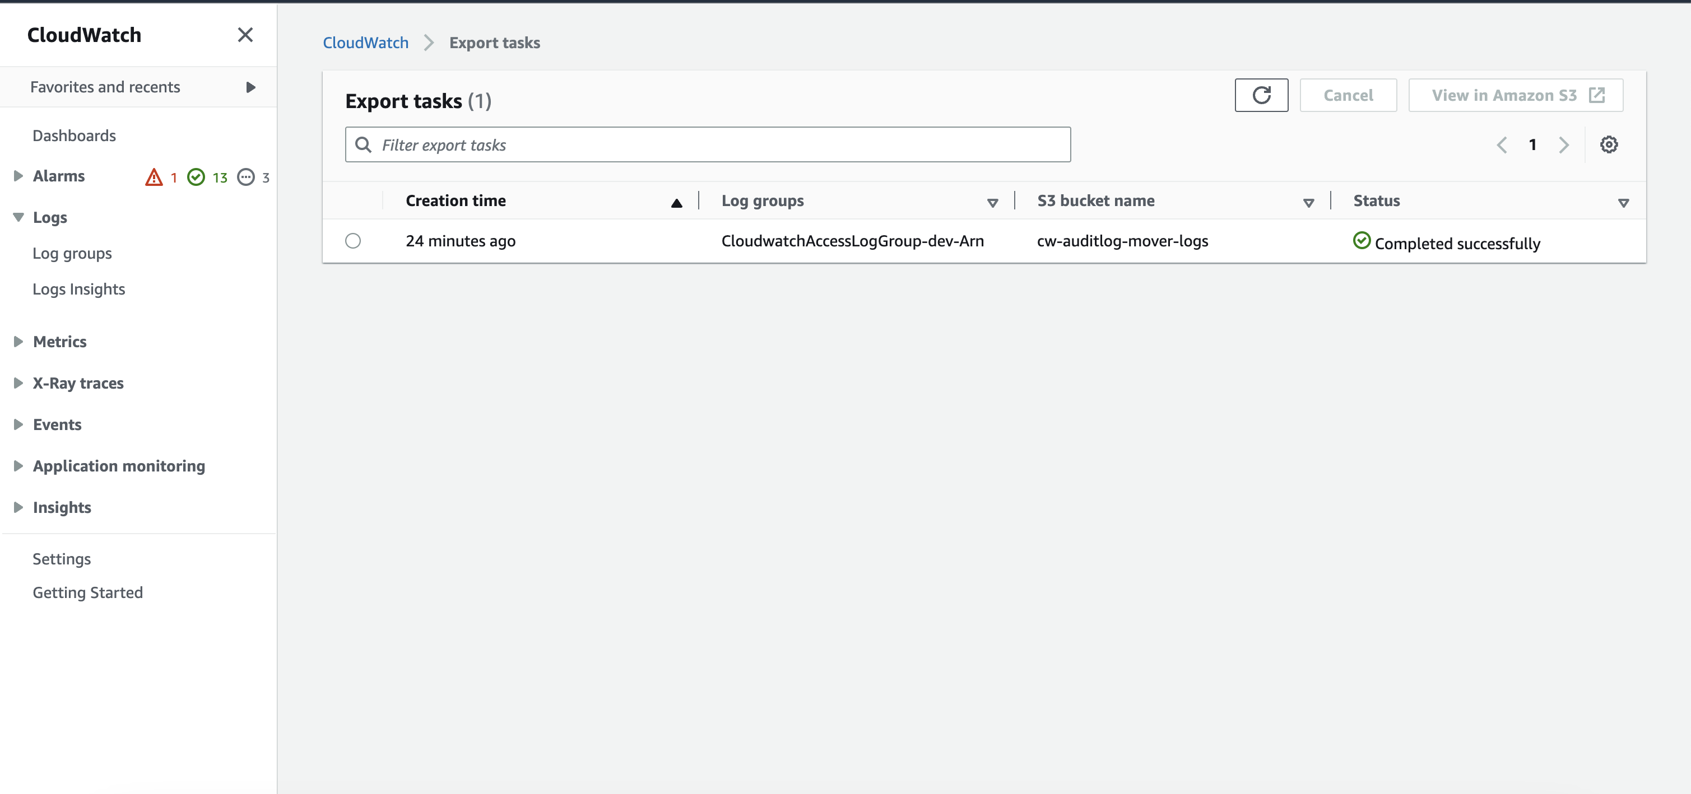Click the X-Ray traces label
The image size is (1691, 794).
(x=78, y=383)
